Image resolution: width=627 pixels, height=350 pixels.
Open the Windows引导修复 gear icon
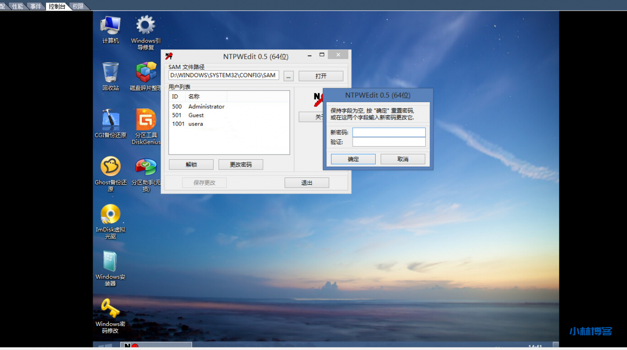point(145,26)
